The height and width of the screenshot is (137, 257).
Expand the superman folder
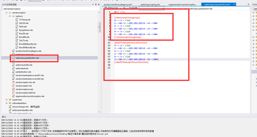[x=7, y=100]
